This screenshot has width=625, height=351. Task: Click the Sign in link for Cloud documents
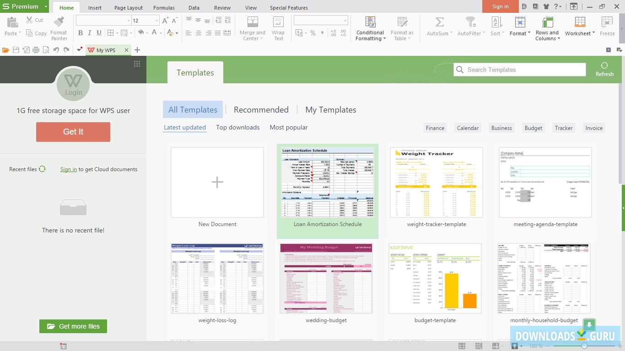pyautogui.click(x=68, y=169)
